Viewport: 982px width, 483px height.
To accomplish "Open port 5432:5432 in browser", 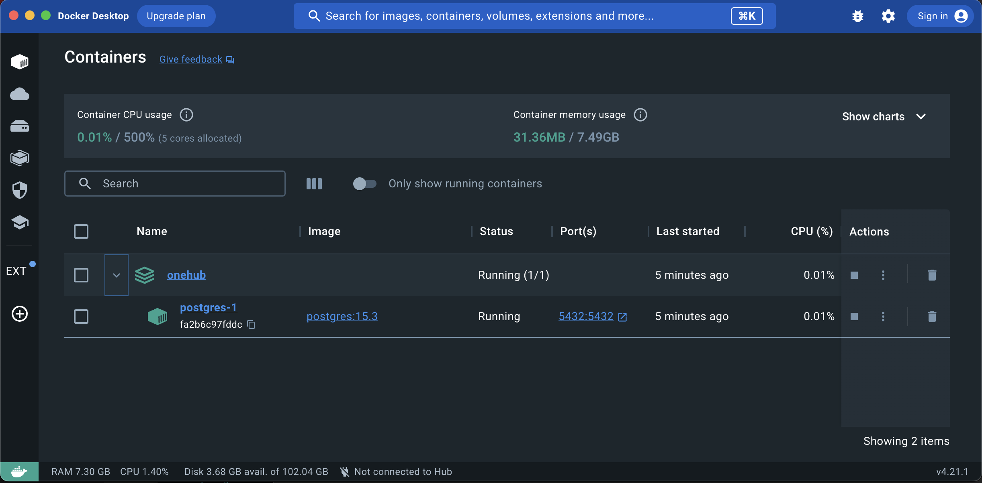I will pos(593,317).
